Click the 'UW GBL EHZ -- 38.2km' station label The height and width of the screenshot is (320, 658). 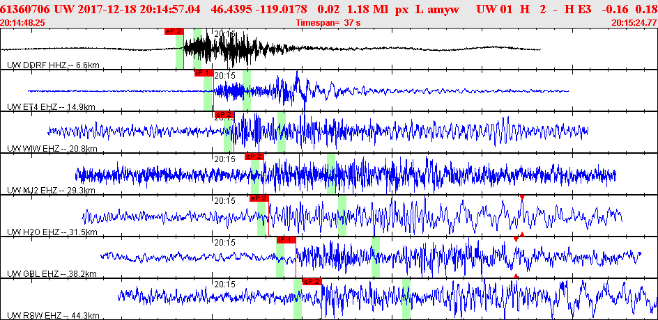click(x=52, y=274)
